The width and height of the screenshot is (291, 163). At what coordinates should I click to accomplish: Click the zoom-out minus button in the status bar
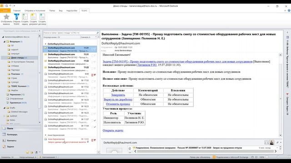[267, 157]
